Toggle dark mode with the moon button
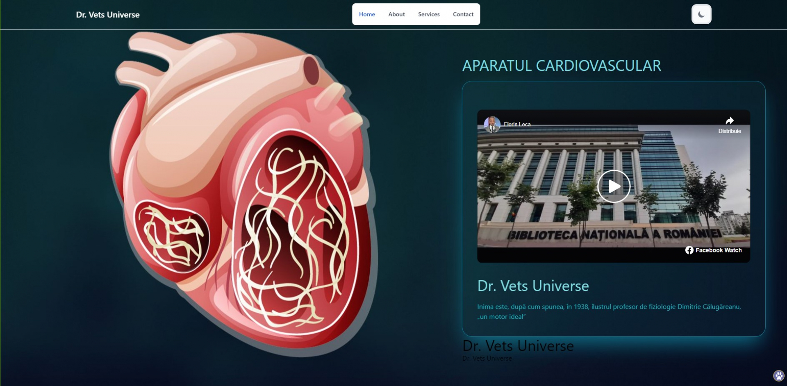This screenshot has height=386, width=787. [701, 14]
